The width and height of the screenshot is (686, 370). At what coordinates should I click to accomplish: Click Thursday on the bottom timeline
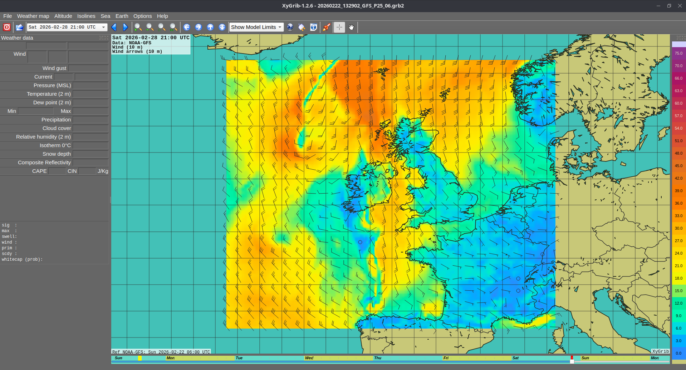378,358
